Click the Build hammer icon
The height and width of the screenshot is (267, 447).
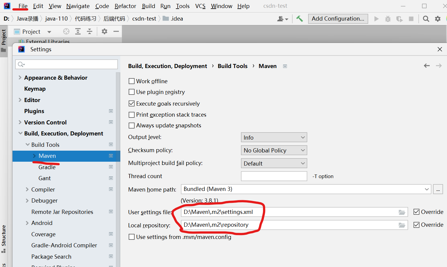(299, 19)
